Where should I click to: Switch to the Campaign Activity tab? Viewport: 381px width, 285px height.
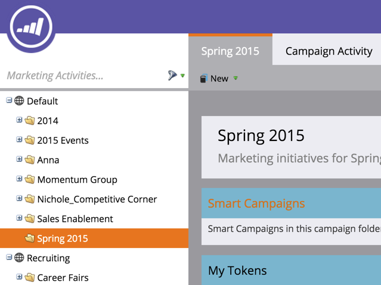tap(329, 51)
